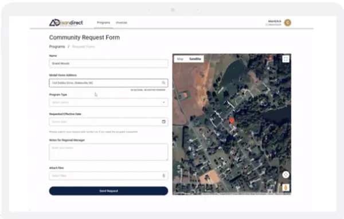Toggle fullscreen map view
344x219 pixels.
286,59
